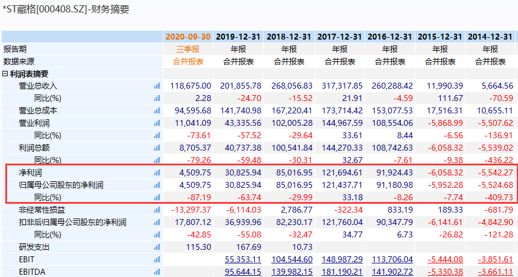Open EBITDA value 95,644.15 link
518x277 pixels.
tap(243, 272)
